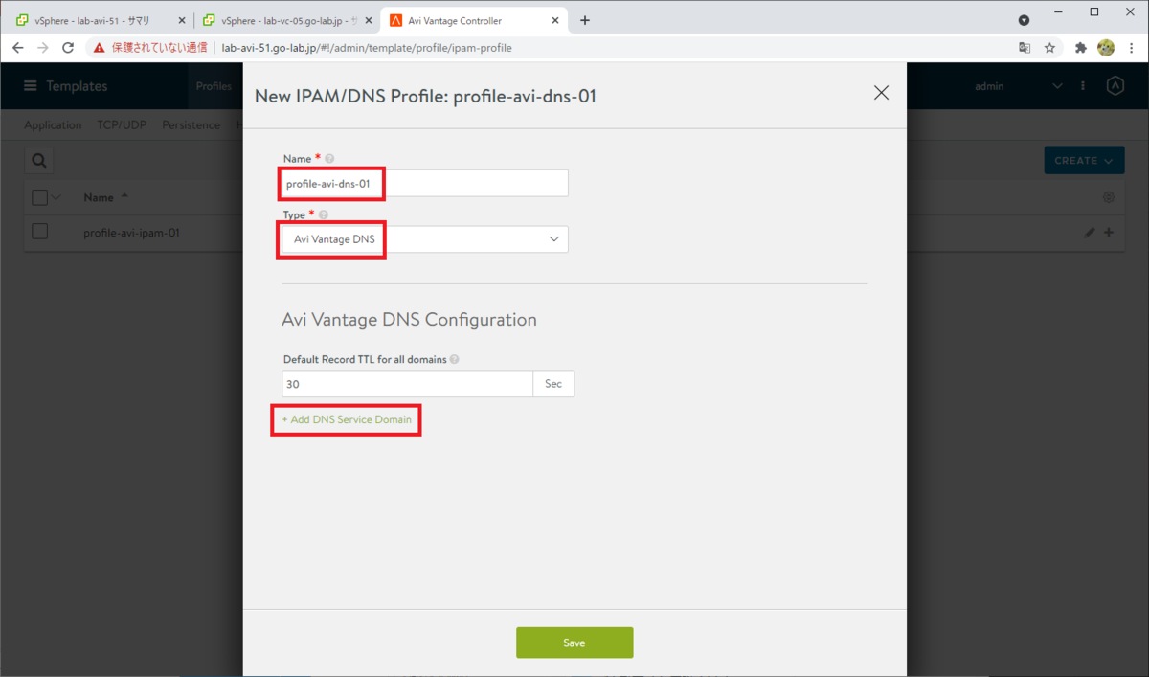Show help for Default Record TTL

pyautogui.click(x=454, y=360)
